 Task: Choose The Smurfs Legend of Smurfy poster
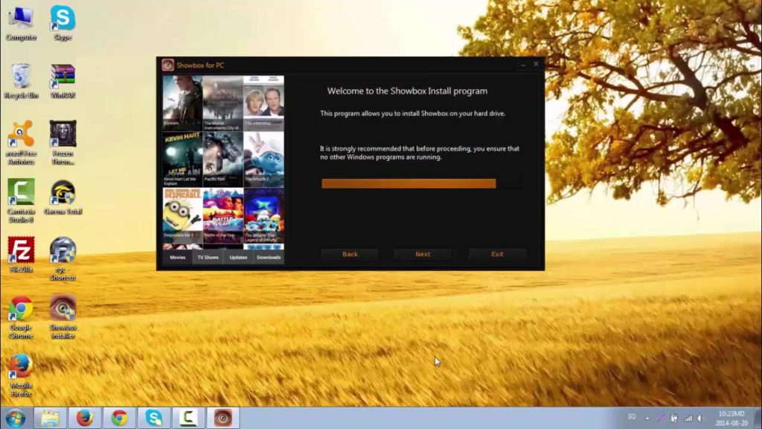(x=264, y=215)
